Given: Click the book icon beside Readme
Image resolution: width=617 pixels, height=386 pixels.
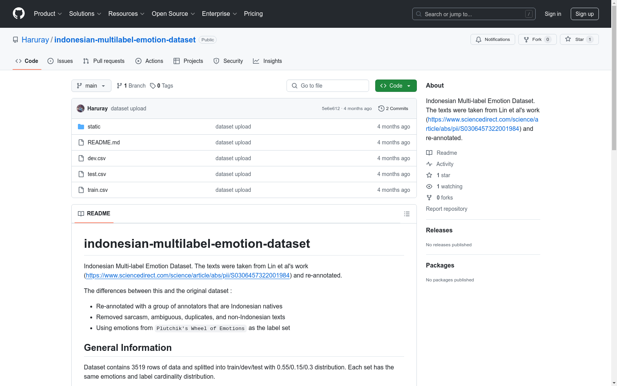Looking at the screenshot, I should click(429, 153).
